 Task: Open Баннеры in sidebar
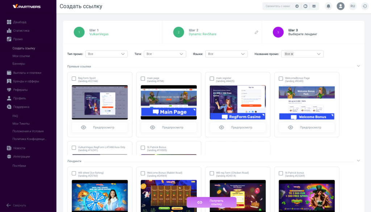[19, 64]
